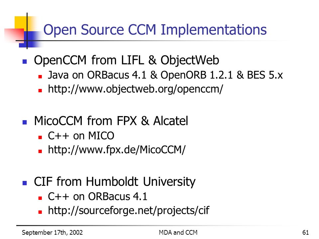This screenshot has width=319, height=239.
Task: Click the blue bullet beside MicoCCM
Action: pyautogui.click(x=25, y=122)
